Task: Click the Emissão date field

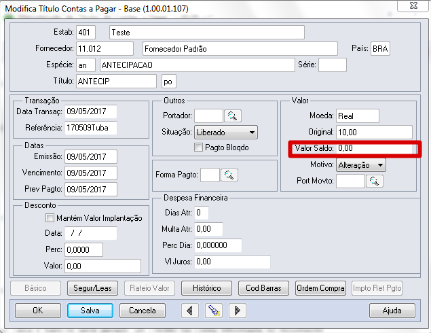Action: [91, 156]
